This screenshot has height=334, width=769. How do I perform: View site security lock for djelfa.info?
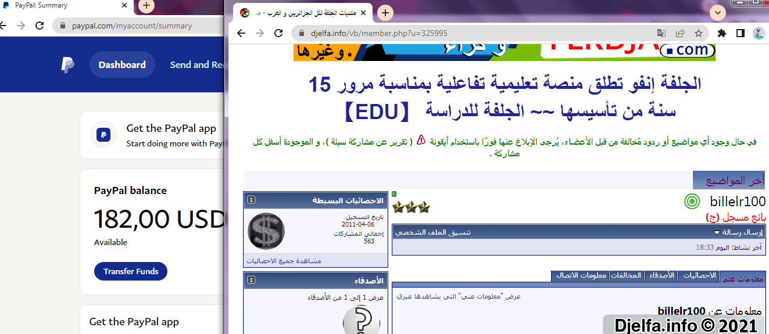[x=301, y=33]
